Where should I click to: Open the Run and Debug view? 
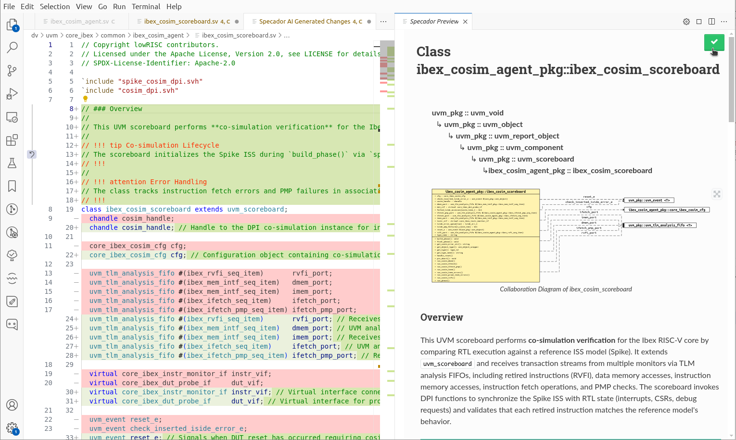tap(12, 94)
